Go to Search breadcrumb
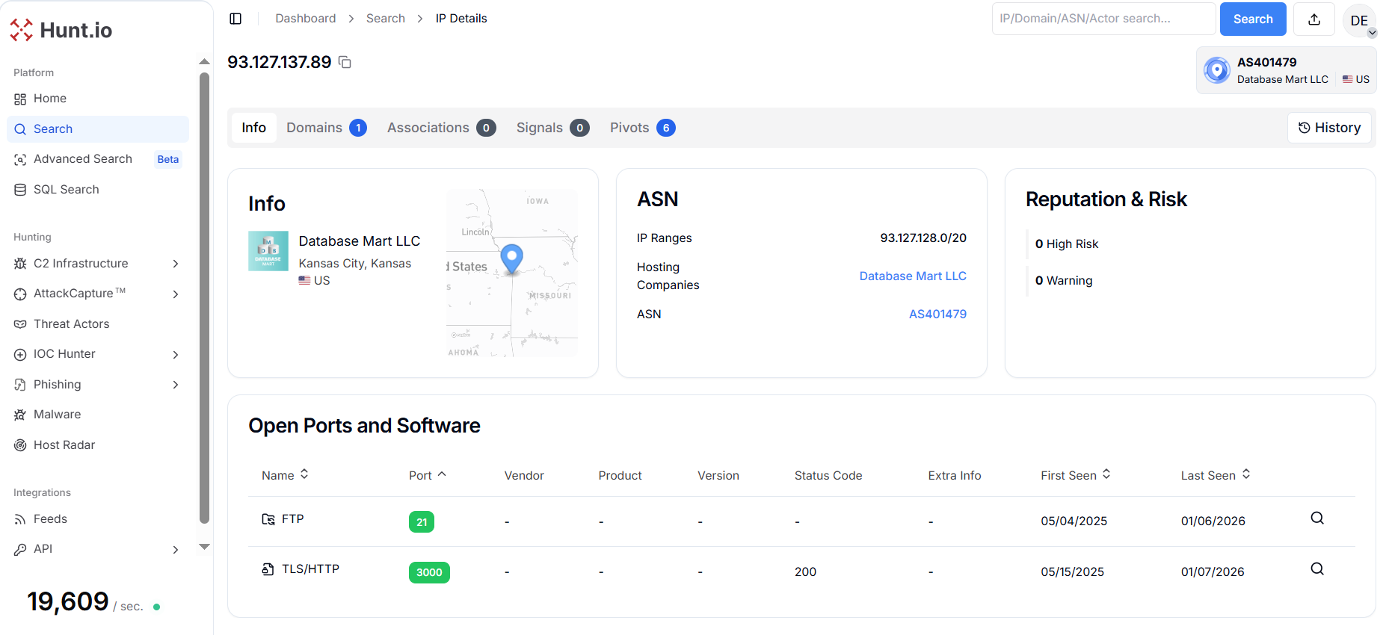 click(x=386, y=19)
